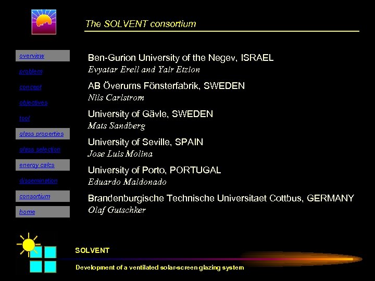Viewport: 375px width, 281px height.
Task: Click the name 'Nils Carlstrom'
Action: [x=116, y=97]
